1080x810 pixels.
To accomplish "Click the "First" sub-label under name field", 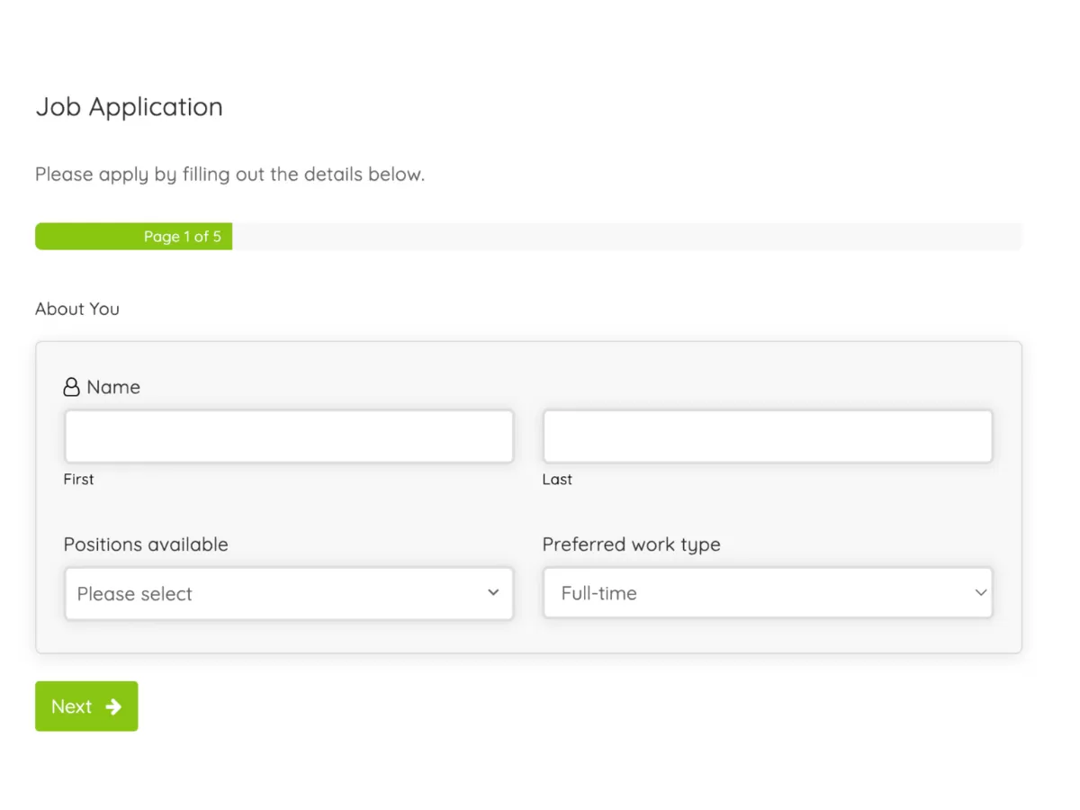I will (x=78, y=480).
